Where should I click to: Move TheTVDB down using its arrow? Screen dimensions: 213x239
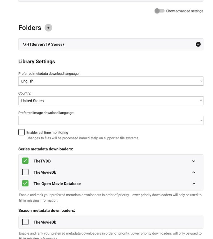pyautogui.click(x=194, y=161)
